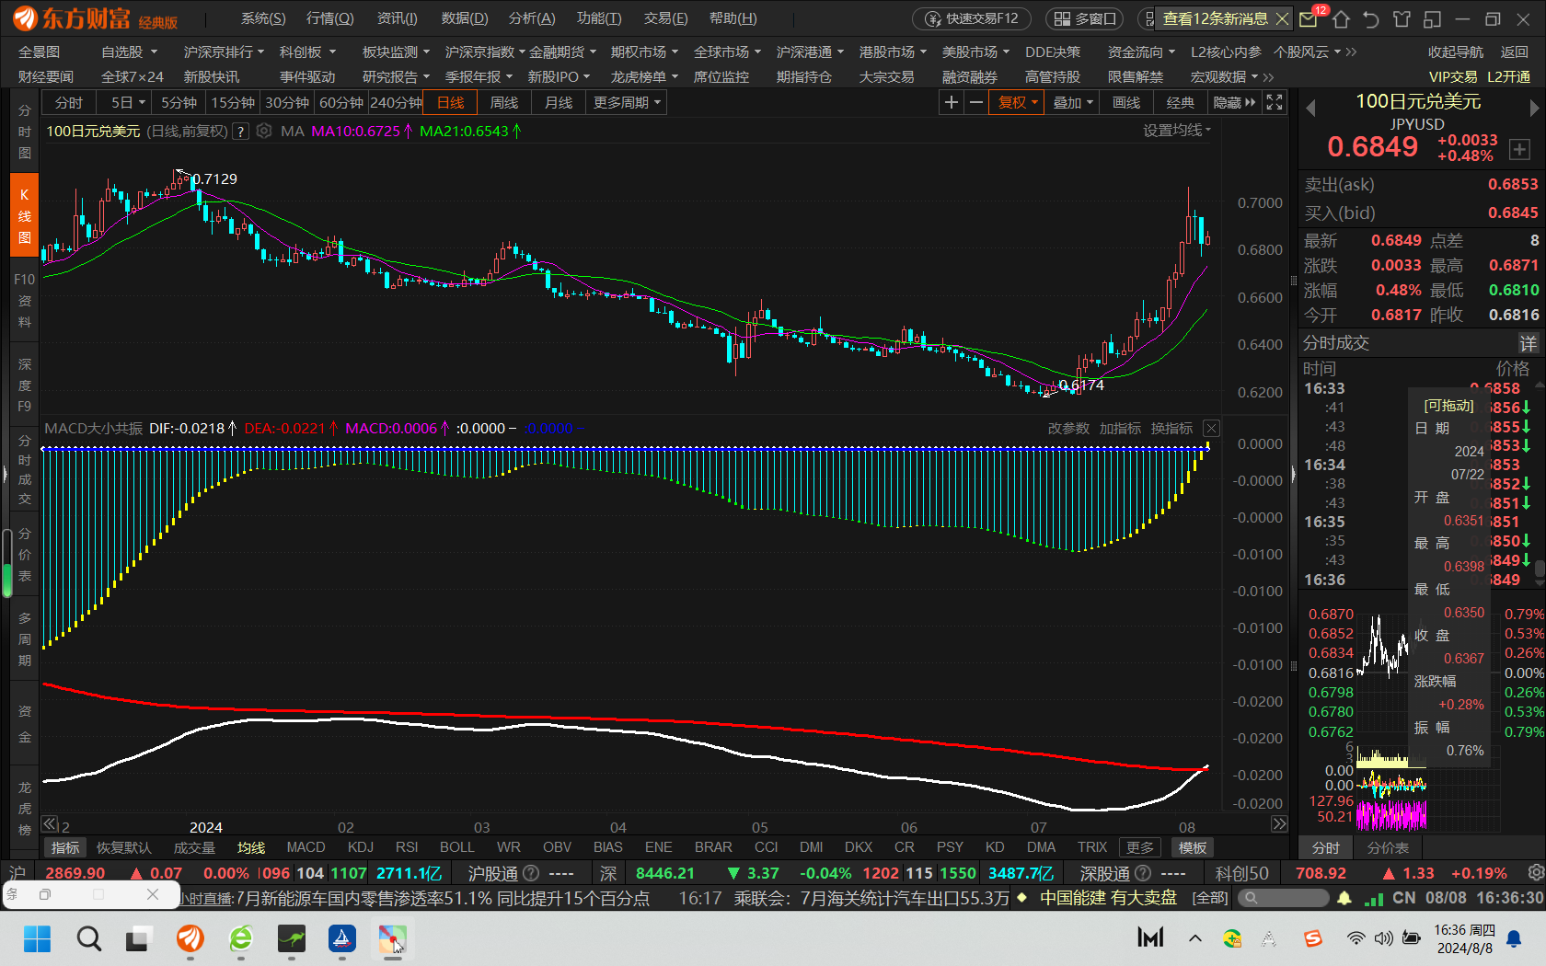Select KDJ indicator tab
Viewport: 1546px width, 966px height.
(x=361, y=847)
